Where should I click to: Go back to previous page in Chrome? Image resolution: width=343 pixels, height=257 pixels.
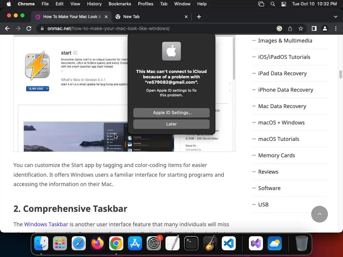click(x=7, y=28)
